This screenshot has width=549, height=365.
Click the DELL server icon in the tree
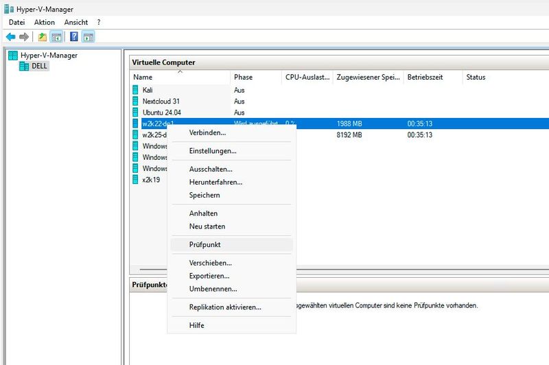tap(24, 66)
